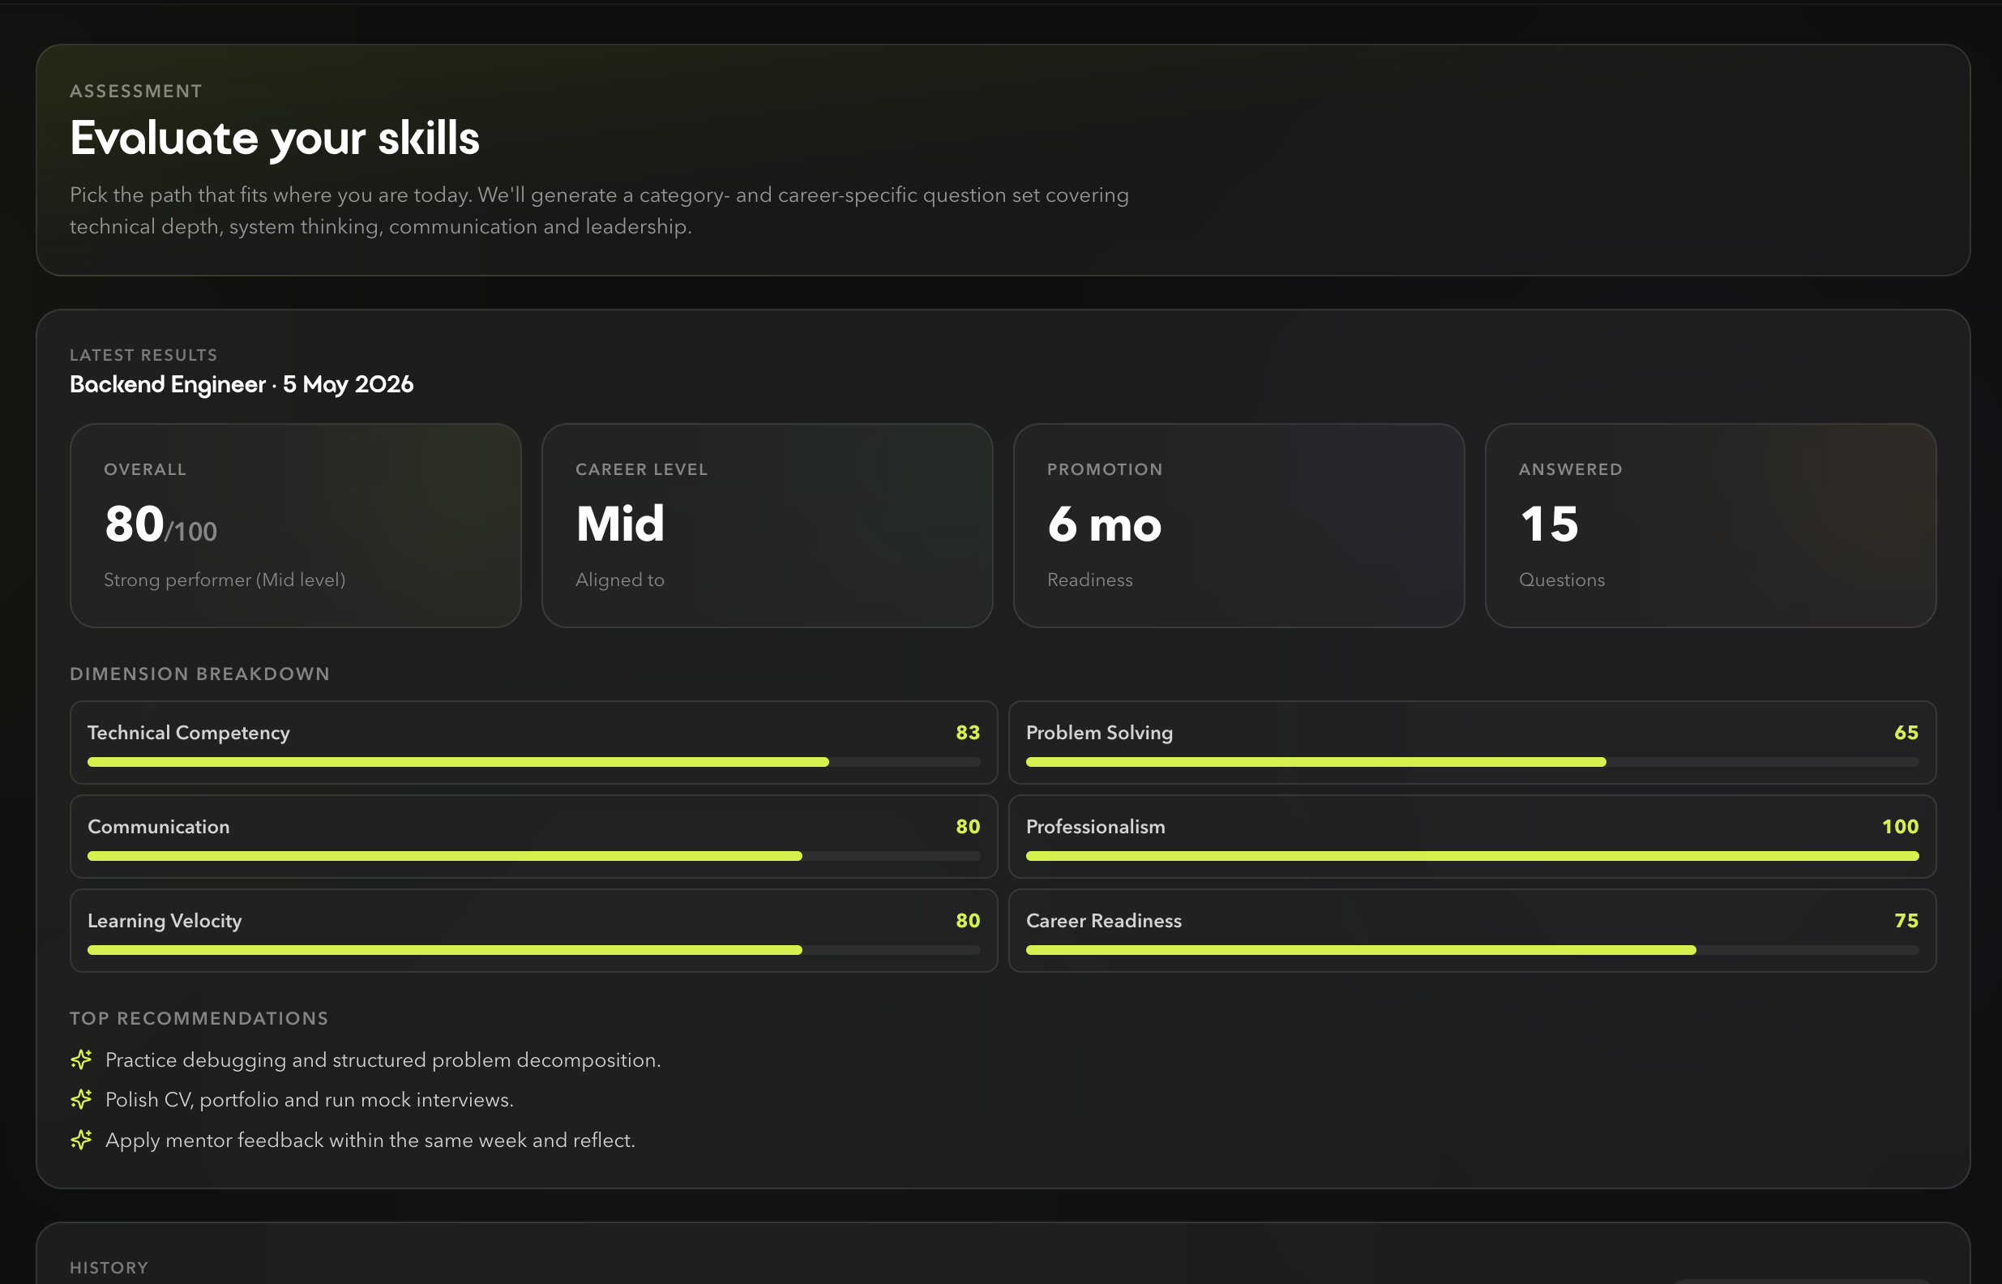Click the LATEST RESULTS label
Image resolution: width=2002 pixels, height=1284 pixels.
coord(144,355)
